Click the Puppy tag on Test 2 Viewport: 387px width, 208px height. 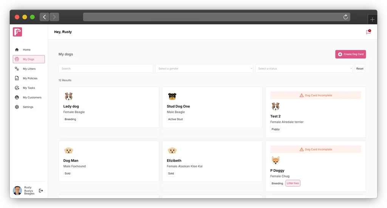coord(276,129)
